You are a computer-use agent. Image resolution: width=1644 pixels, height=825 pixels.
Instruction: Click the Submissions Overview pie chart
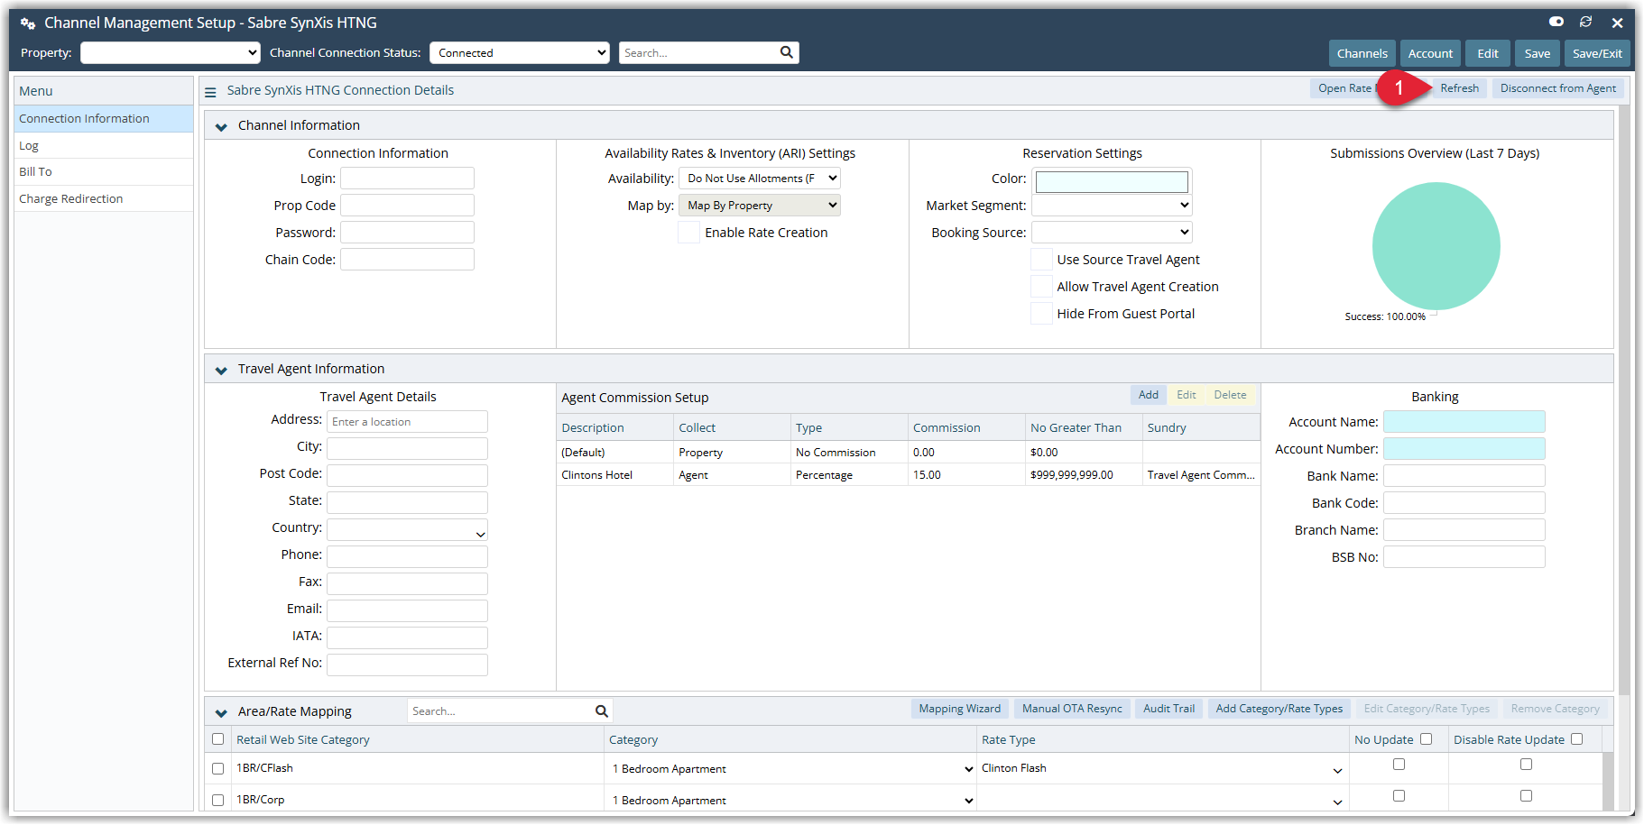[1436, 246]
